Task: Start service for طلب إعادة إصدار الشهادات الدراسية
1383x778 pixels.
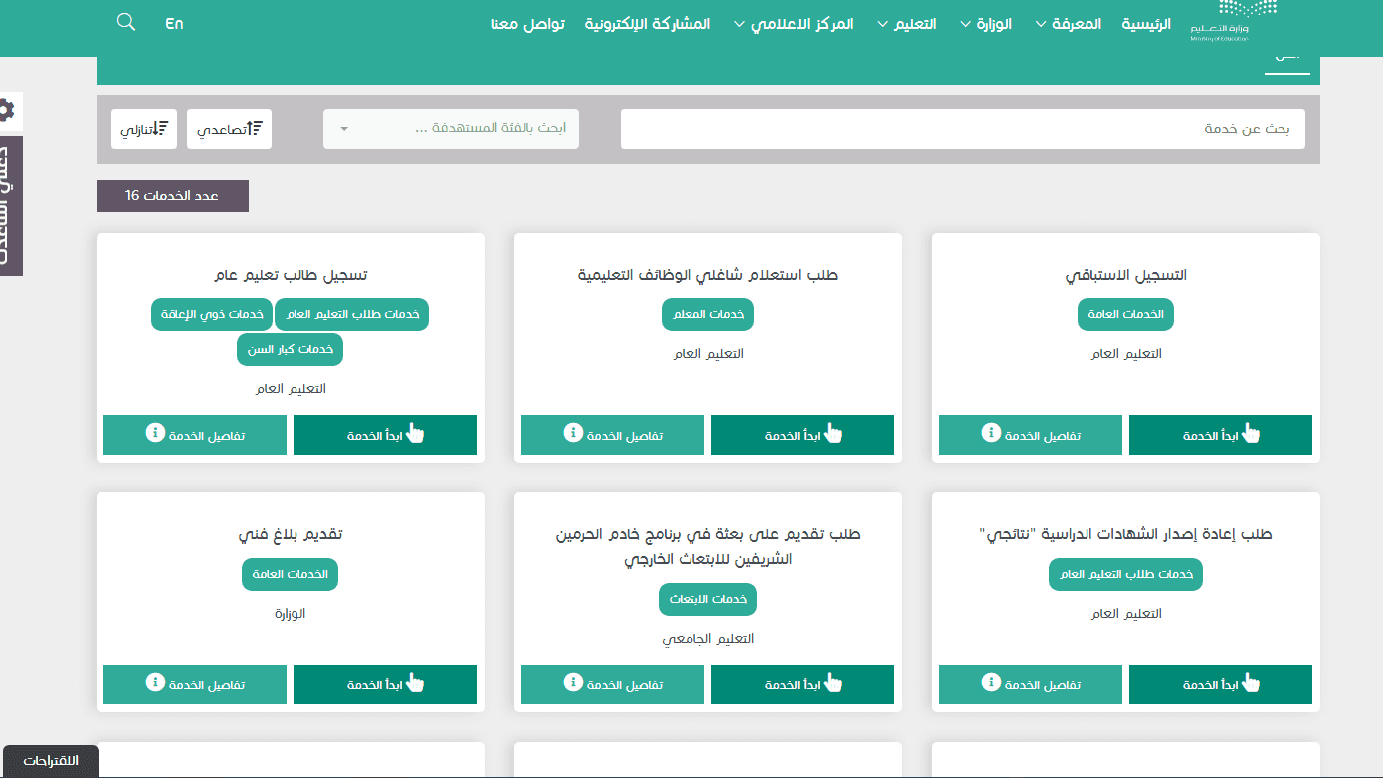Action: click(x=1221, y=684)
